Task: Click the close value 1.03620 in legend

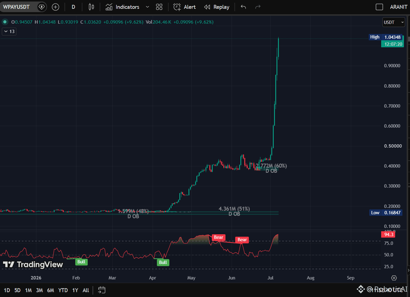Action: [x=93, y=22]
